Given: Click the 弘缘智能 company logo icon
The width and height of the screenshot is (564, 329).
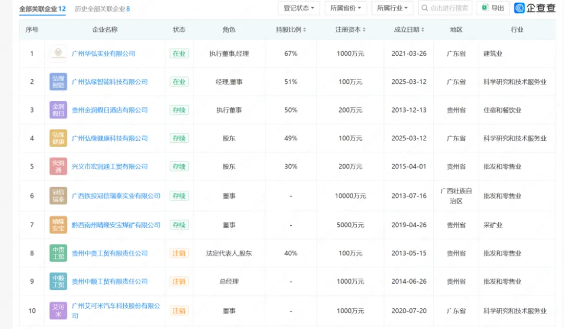Looking at the screenshot, I should point(58,82).
